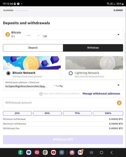Screen dimensions: 126x157
Task: Click the info icon beside Add new withdrawal address
Action: pyautogui.click(x=41, y=94)
